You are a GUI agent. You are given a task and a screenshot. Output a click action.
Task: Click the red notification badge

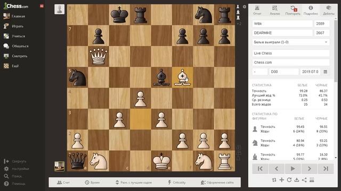tap(42, 6)
